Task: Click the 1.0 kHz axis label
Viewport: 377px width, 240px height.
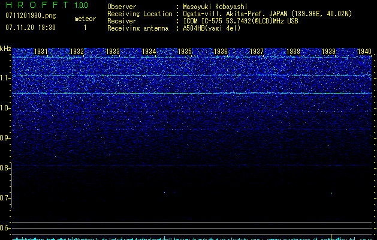Action: [5, 108]
